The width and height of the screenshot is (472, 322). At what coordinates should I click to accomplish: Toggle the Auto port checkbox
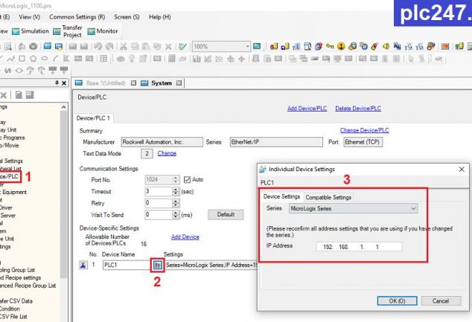tap(187, 179)
